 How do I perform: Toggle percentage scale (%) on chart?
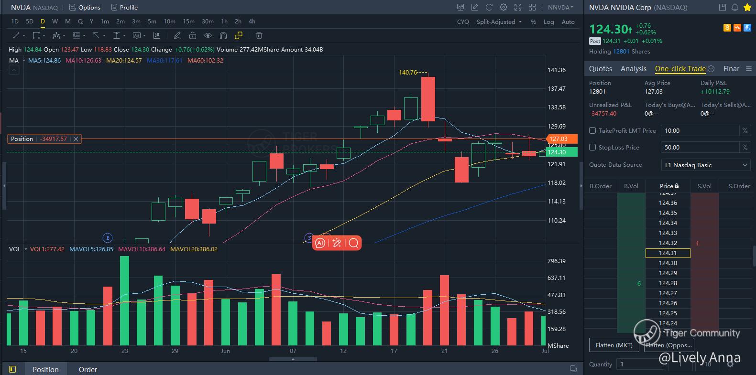click(x=533, y=22)
